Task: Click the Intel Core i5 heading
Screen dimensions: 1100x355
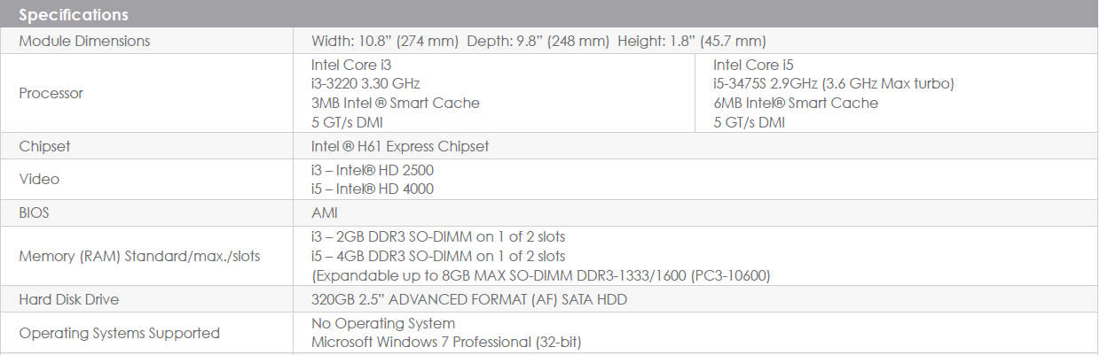Action: coord(753,65)
